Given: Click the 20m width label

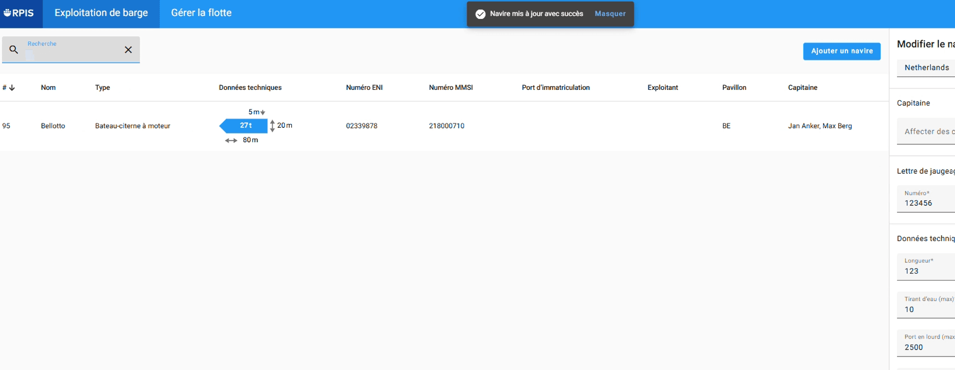Looking at the screenshot, I should pos(285,125).
